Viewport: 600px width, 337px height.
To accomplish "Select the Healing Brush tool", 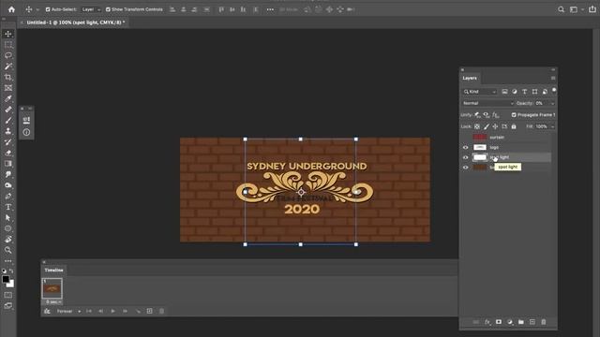I will point(8,110).
